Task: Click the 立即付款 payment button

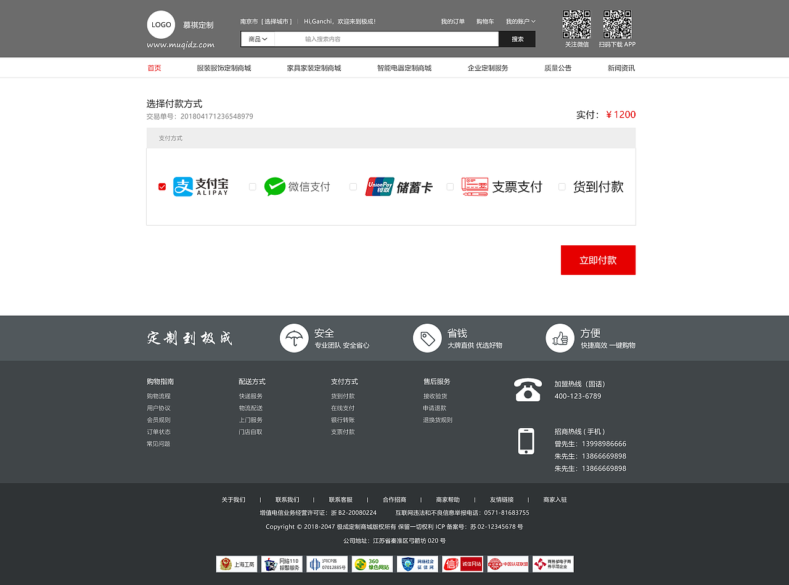Action: [x=597, y=260]
